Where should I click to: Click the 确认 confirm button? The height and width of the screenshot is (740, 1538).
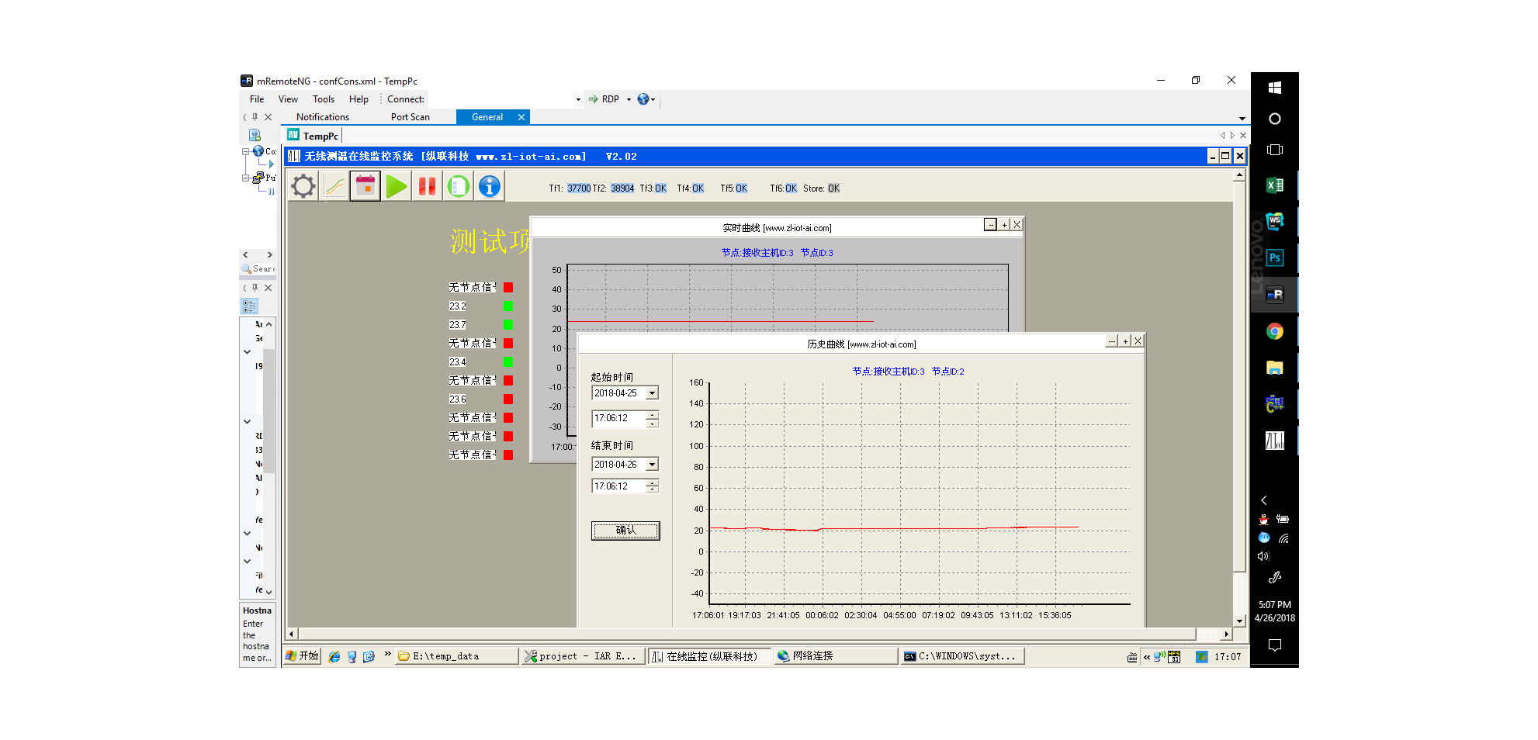point(625,531)
